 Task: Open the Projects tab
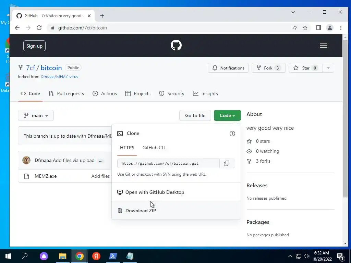138,93
